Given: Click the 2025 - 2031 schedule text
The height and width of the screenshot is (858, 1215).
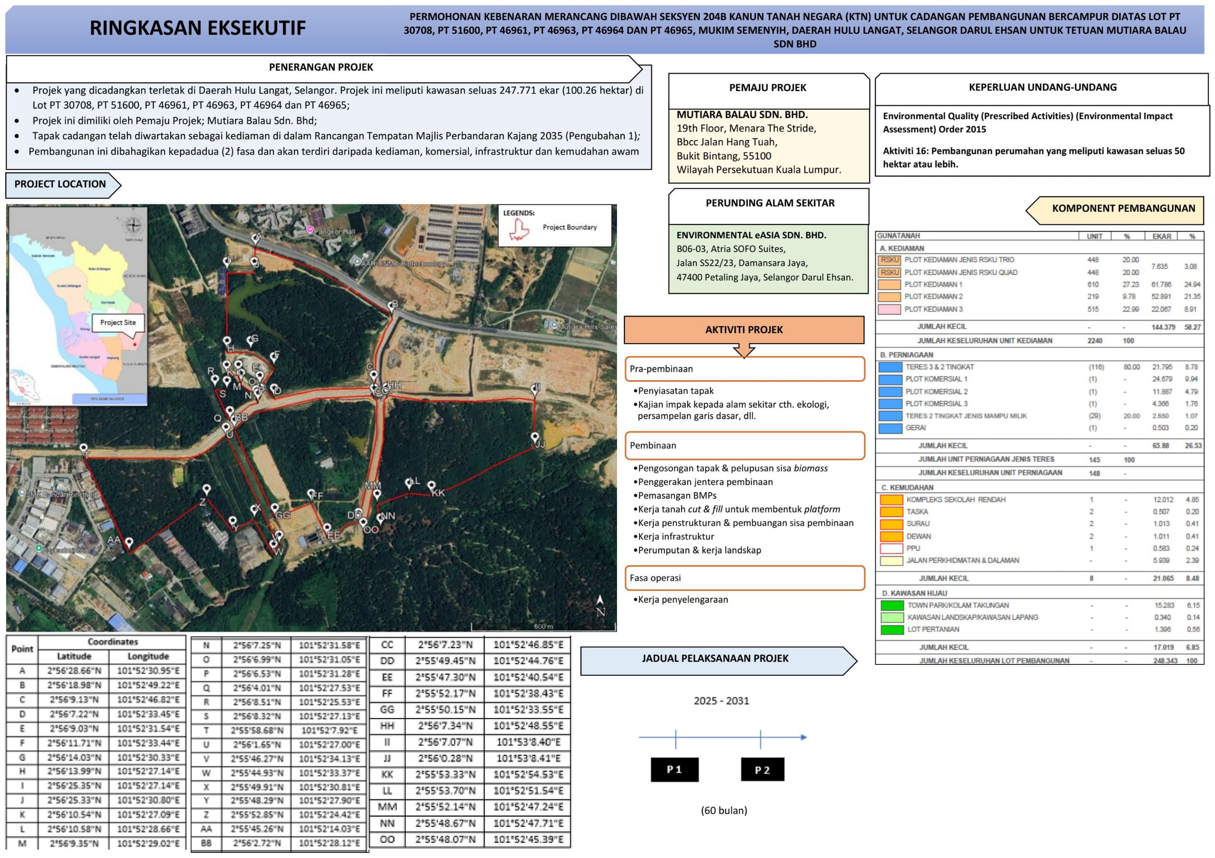Looking at the screenshot, I should (721, 701).
